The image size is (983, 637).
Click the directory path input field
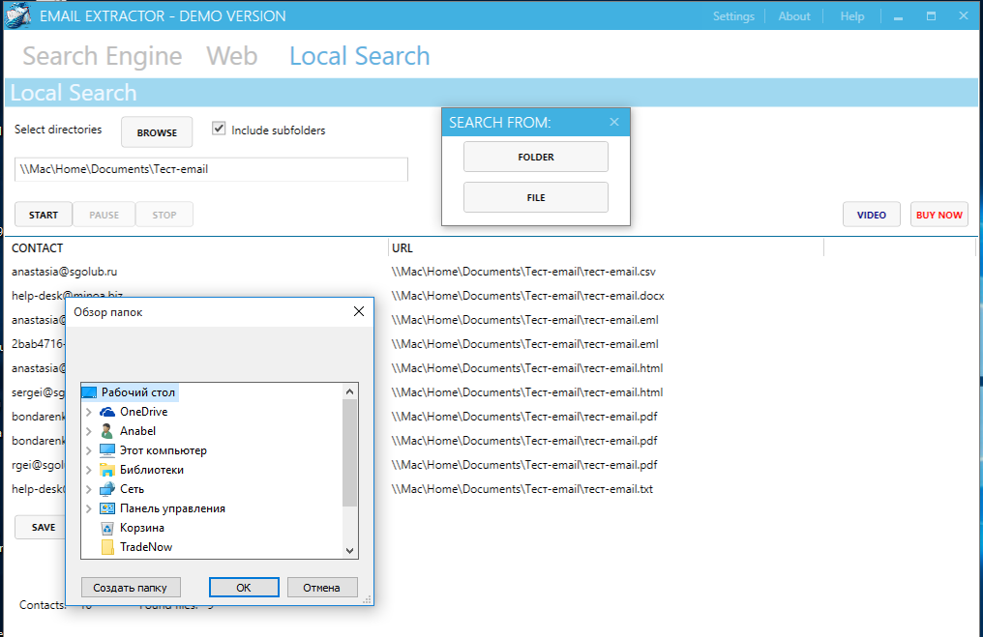coord(211,169)
